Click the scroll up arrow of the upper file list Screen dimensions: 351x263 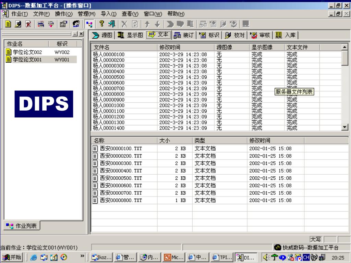click(344, 47)
